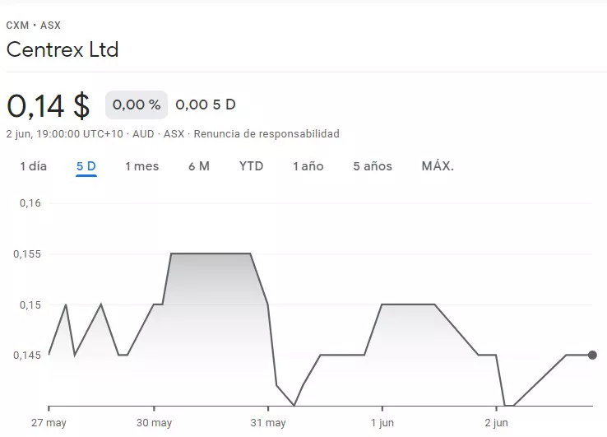Select the 1 día time range tab
Image resolution: width=607 pixels, height=437 pixels.
click(33, 166)
